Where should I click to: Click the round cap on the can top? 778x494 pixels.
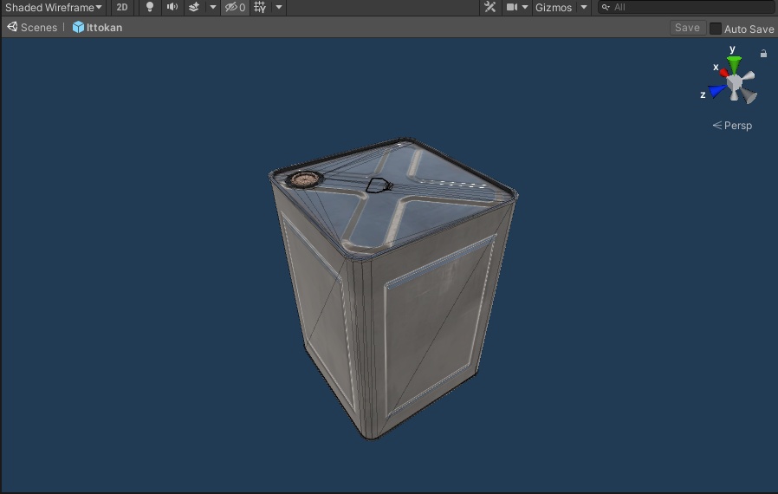point(303,179)
